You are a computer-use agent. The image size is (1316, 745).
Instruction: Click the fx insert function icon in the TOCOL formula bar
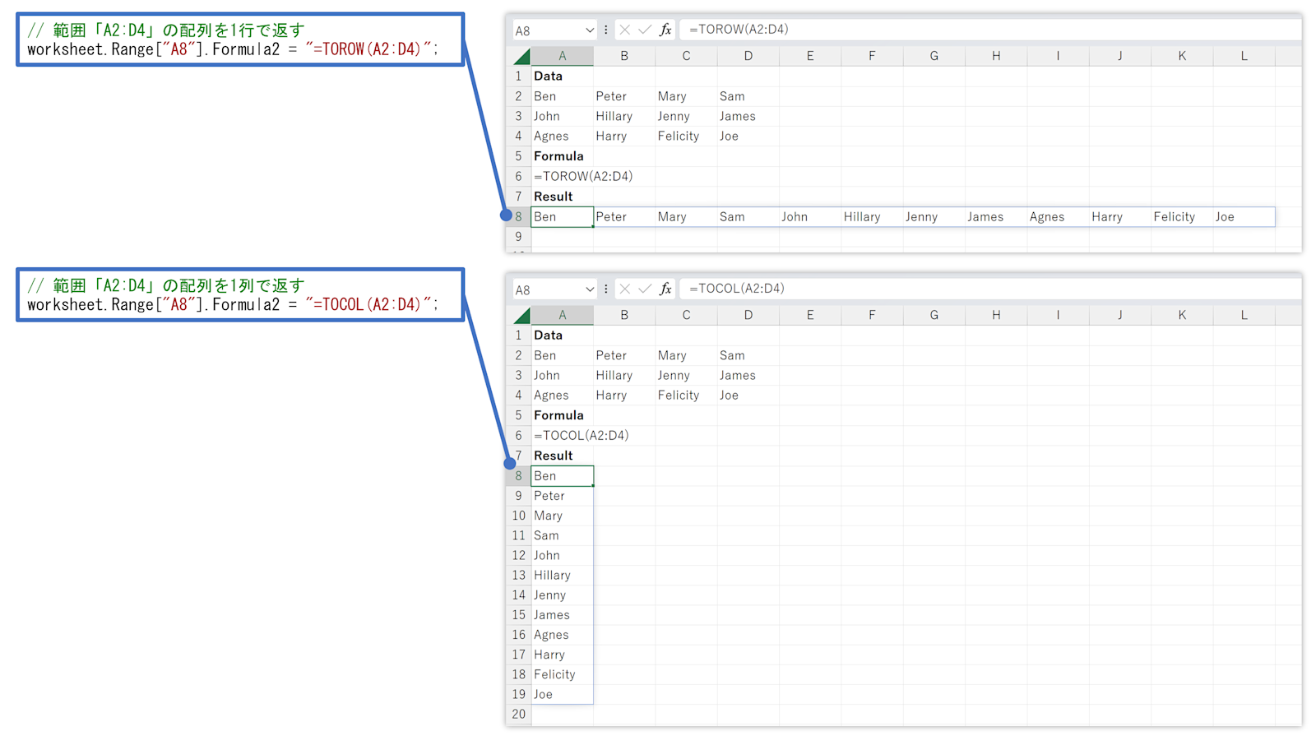pyautogui.click(x=665, y=289)
